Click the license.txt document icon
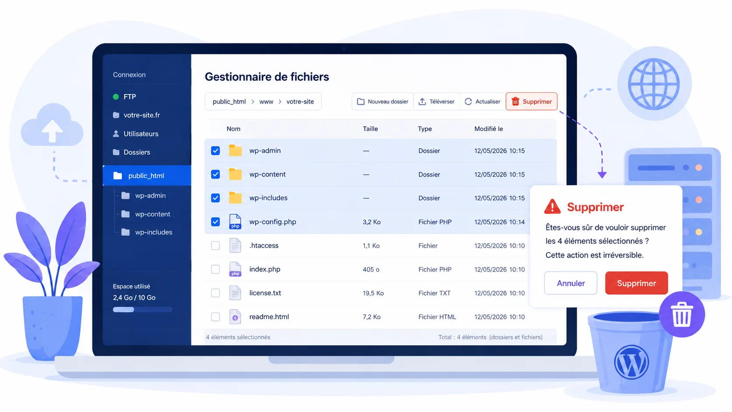This screenshot has width=732, height=412. tap(235, 293)
